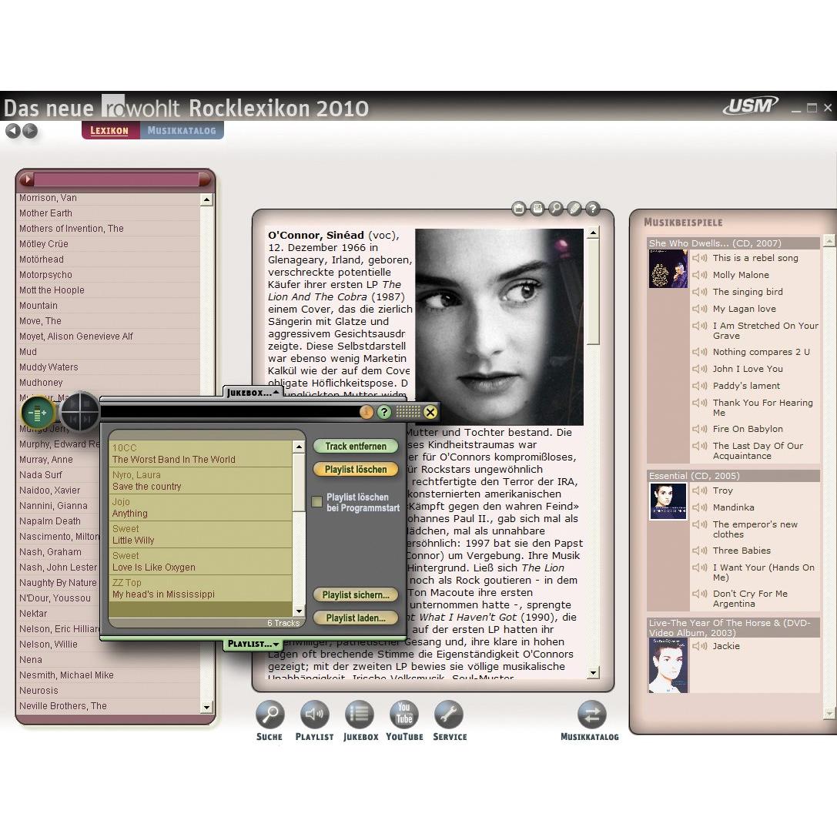
Task: Play speaker icon beside Fire On Babylon
Action: pos(700,429)
